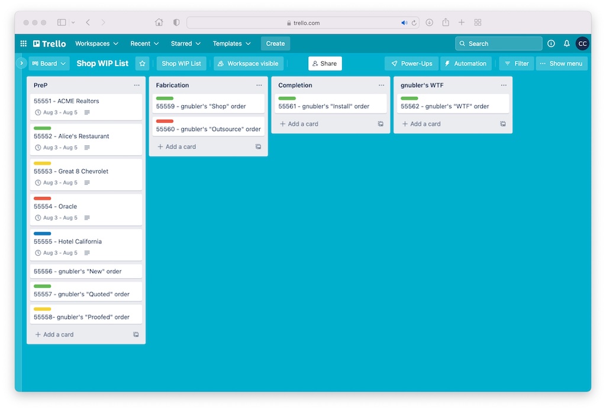Open Templates dropdown
Image resolution: width=606 pixels, height=410 pixels.
(231, 44)
